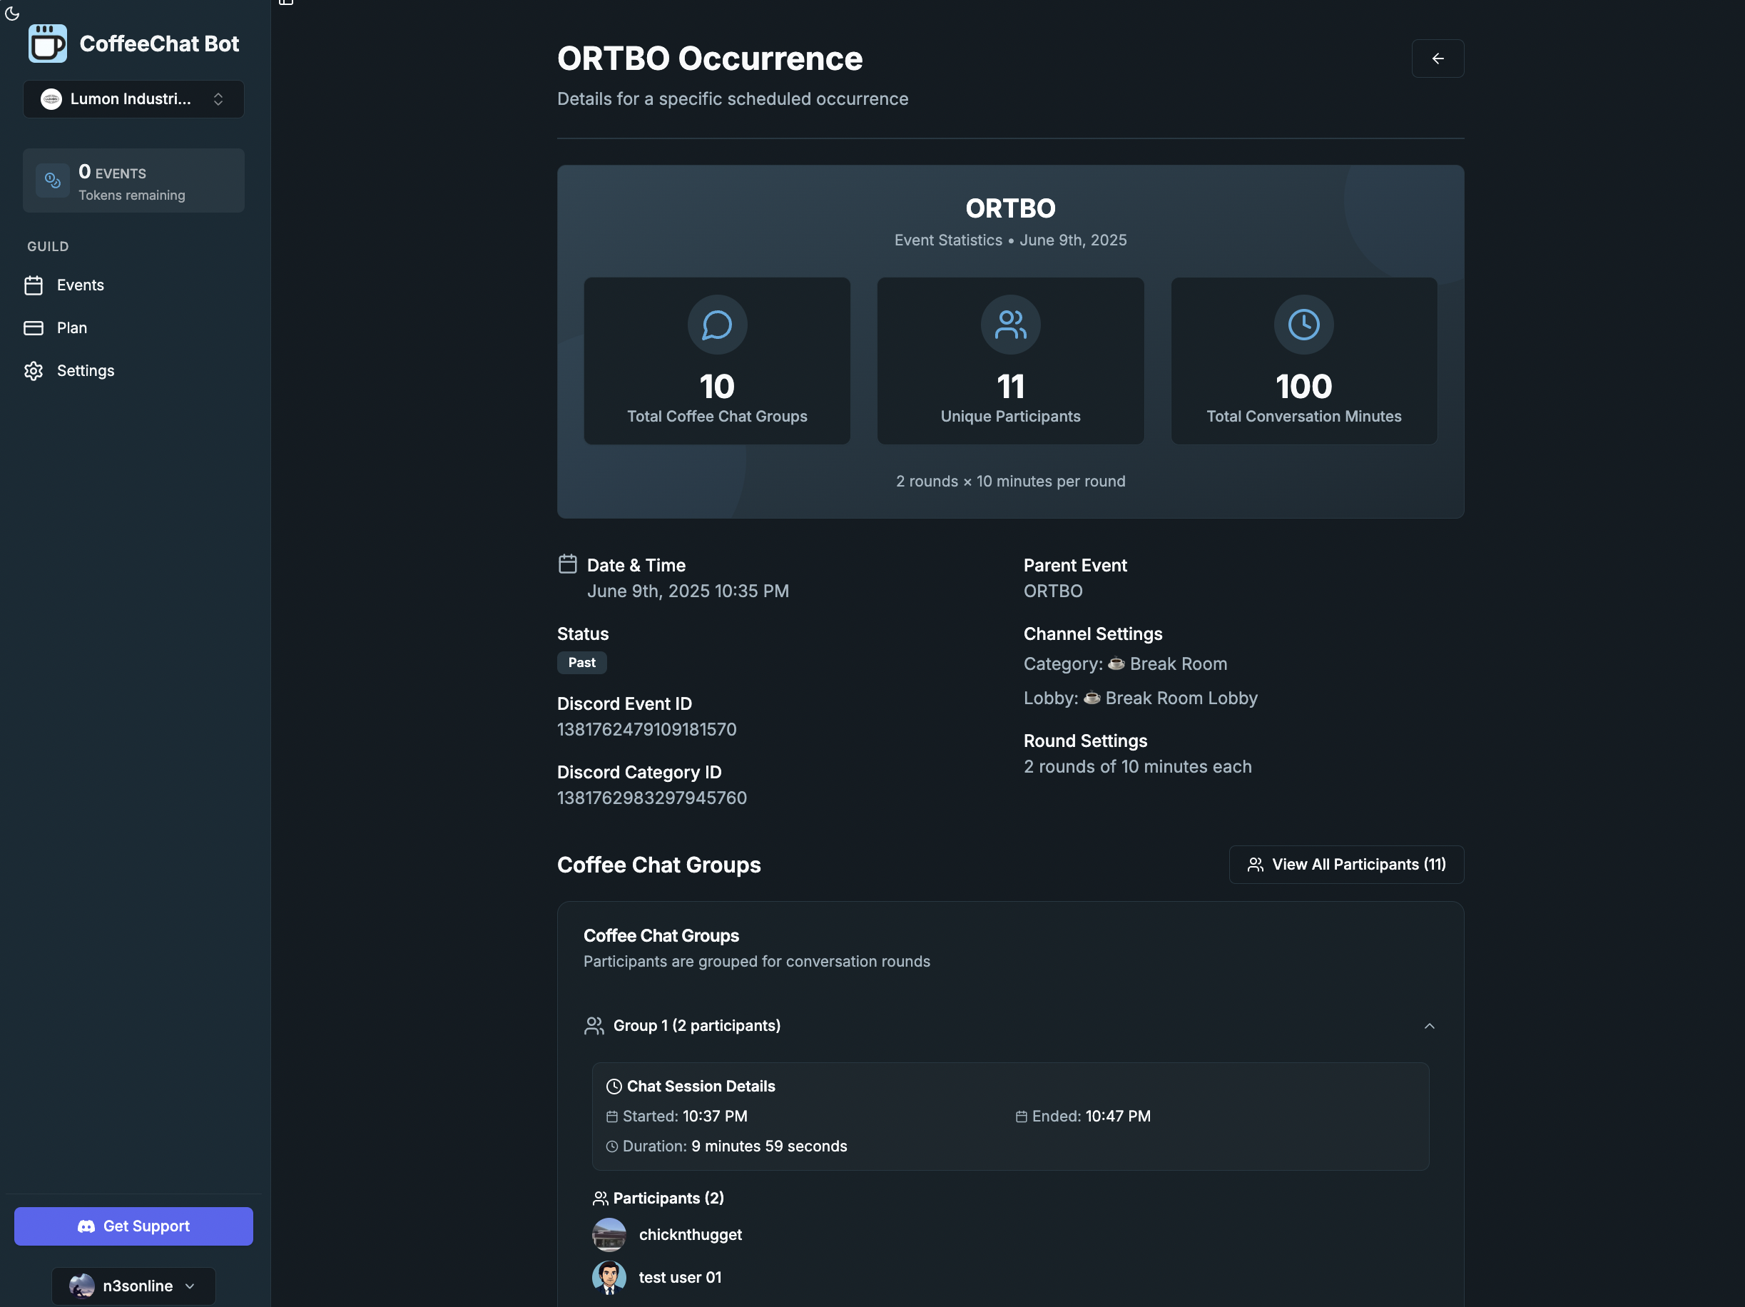Go back using the arrow button

point(1438,59)
